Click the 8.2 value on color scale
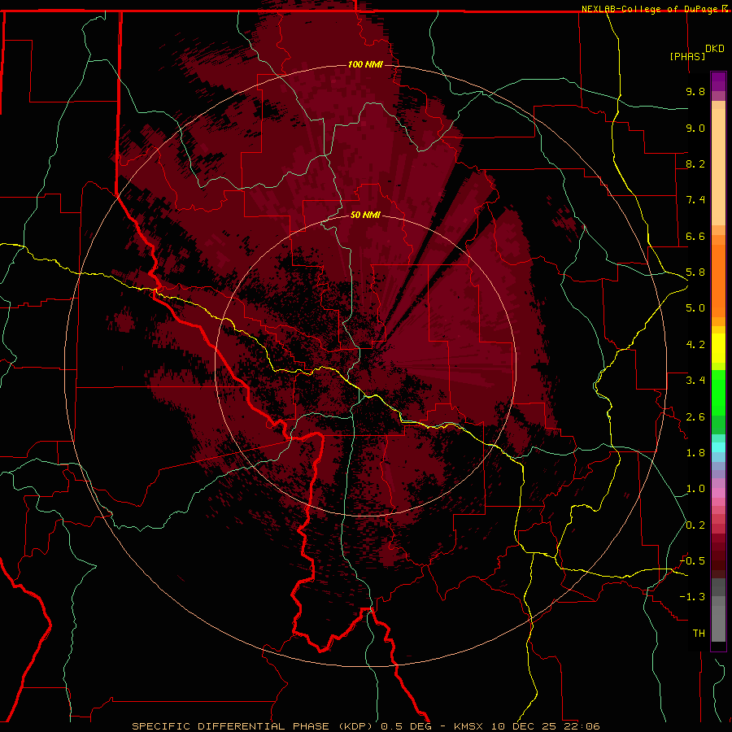The image size is (732, 732). 695,163
